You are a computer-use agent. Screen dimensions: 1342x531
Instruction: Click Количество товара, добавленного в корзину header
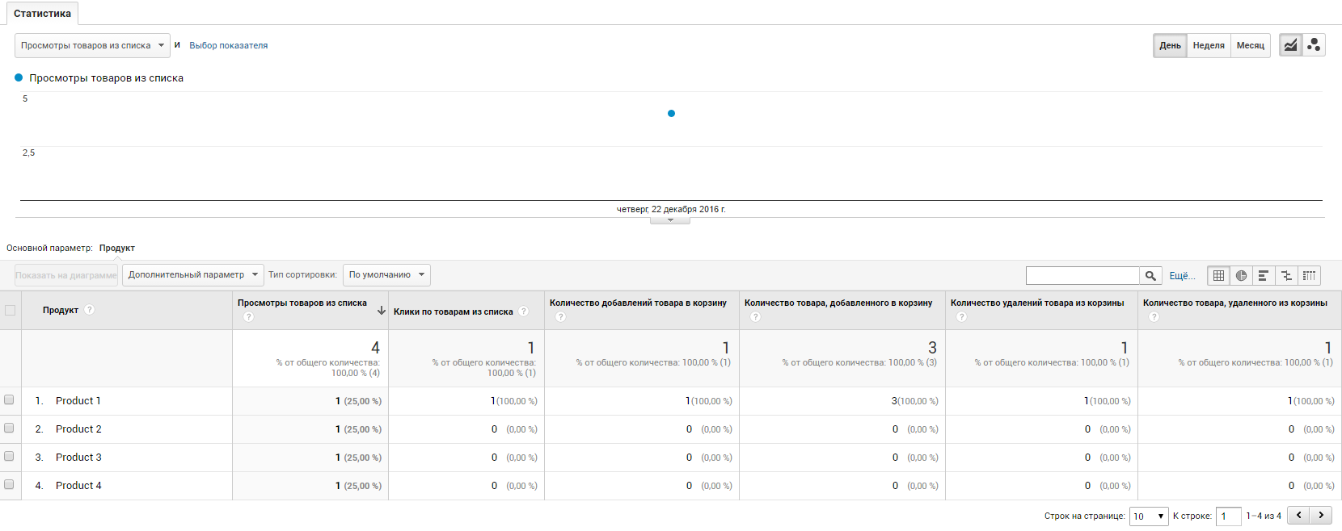838,303
